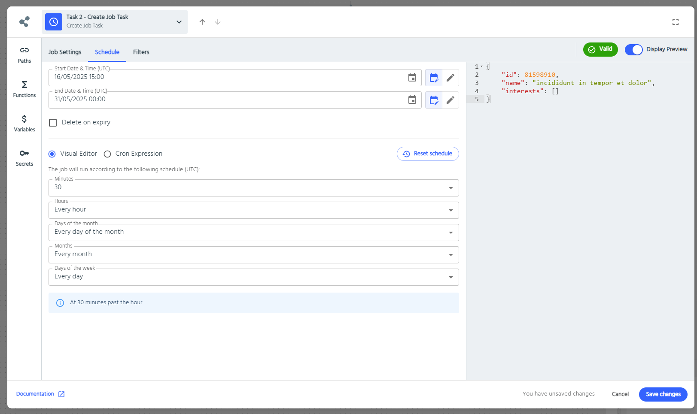The height and width of the screenshot is (414, 697).
Task: Click the Cancel button
Action: [620, 394]
